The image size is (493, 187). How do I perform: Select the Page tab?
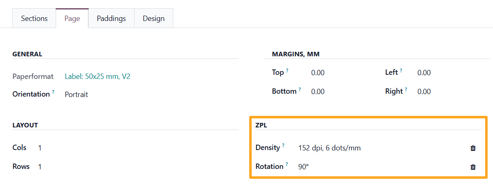pos(72,18)
